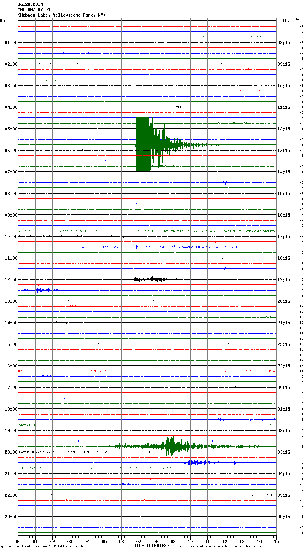Viewport: 305px width, 551px height.
Task: Select the 06:00 MST hour label
Action: click(11, 151)
